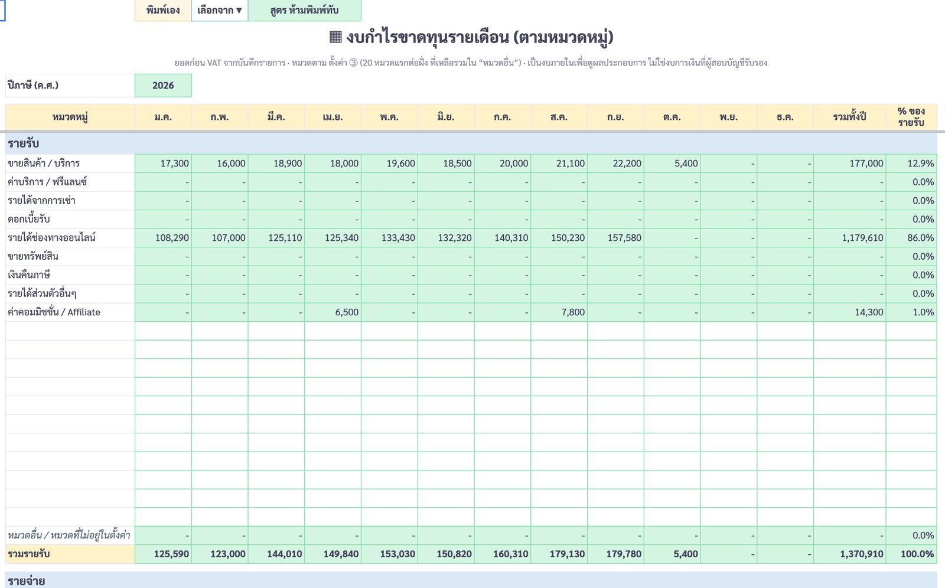This screenshot has width=945, height=588.
Task: Click the yearly total cell 14,300
Action: click(x=849, y=312)
